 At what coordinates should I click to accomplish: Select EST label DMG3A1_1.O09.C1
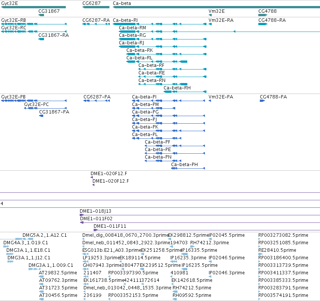[51, 265]
